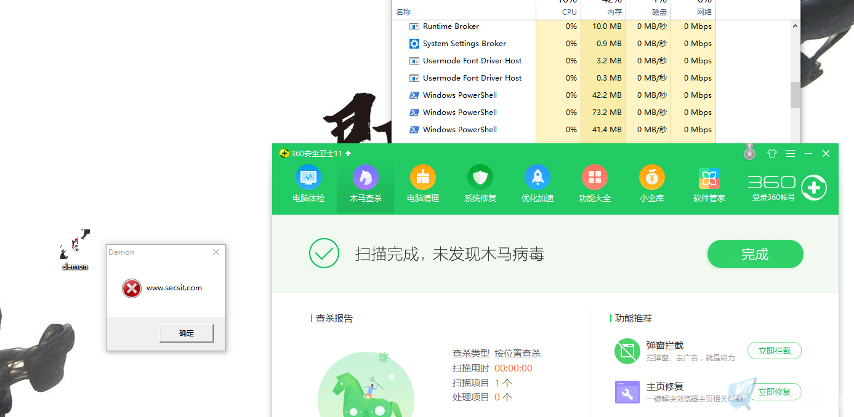Image resolution: width=854 pixels, height=417 pixels.
Task: Confirm the Demon dialog with 确定
Action: click(x=187, y=333)
